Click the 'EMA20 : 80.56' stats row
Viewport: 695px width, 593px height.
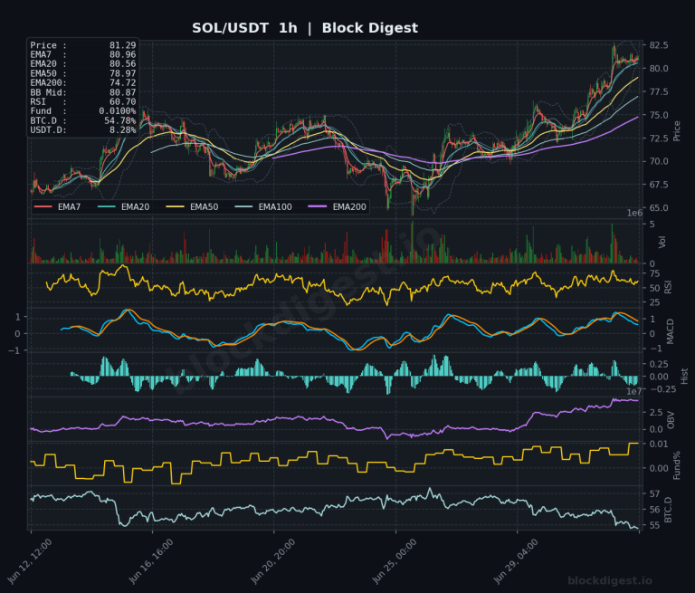pos(83,64)
